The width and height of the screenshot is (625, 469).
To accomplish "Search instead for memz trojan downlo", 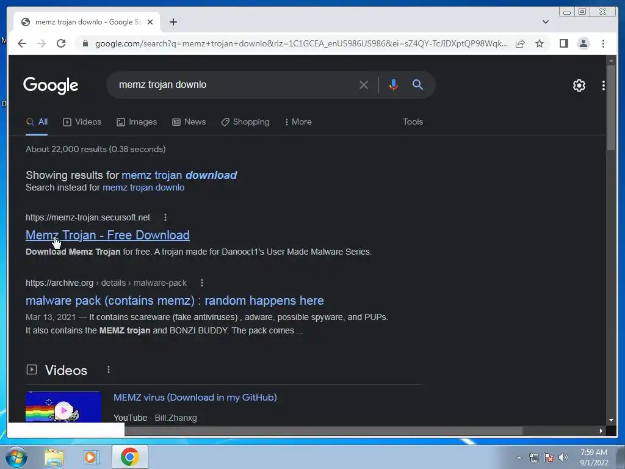I will pyautogui.click(x=143, y=187).
